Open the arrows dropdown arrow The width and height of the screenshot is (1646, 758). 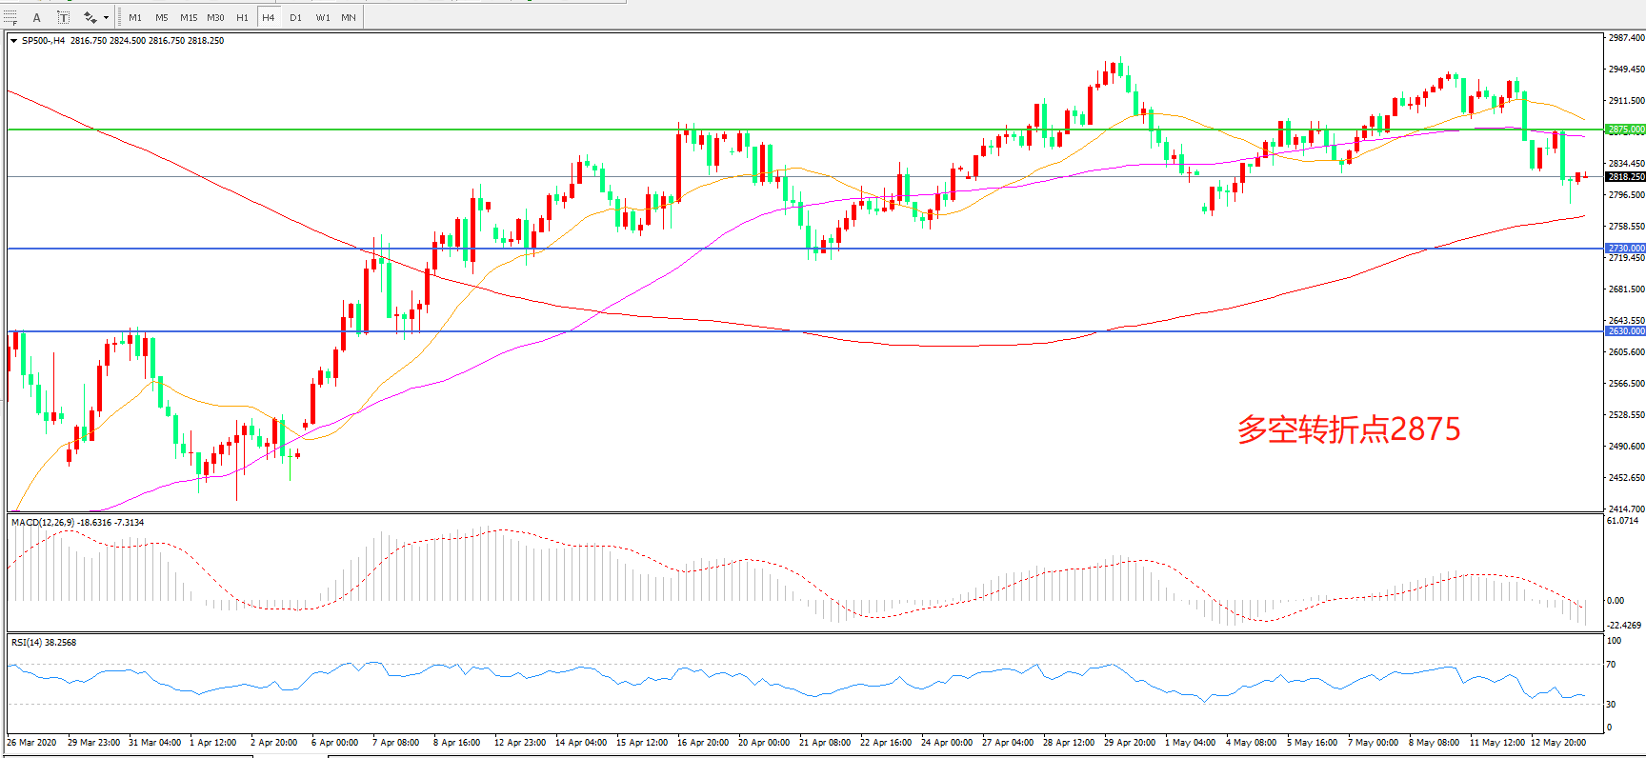106,18
